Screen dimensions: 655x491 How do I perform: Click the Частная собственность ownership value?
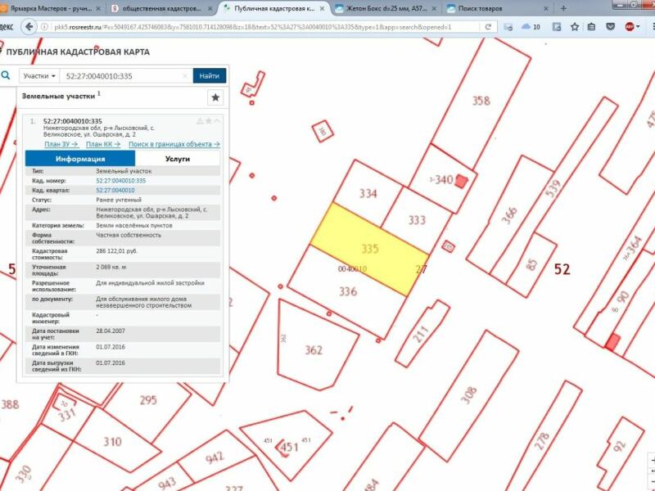point(129,235)
